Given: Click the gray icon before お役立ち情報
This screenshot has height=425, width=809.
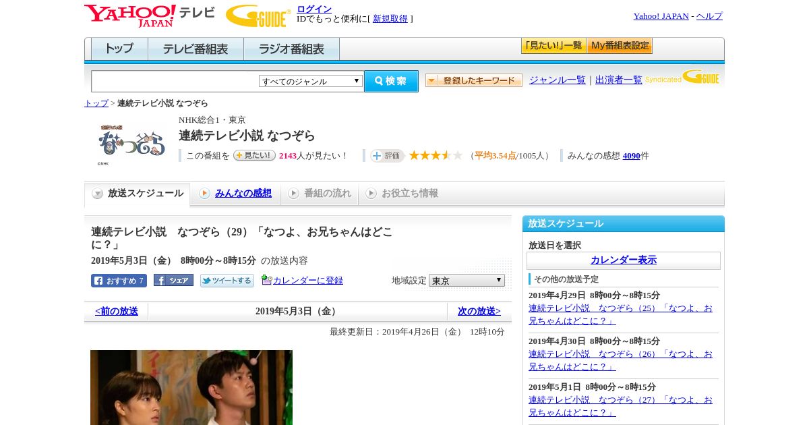Looking at the screenshot, I should 371,194.
